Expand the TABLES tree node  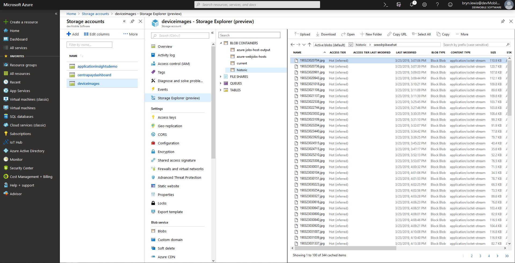(221, 90)
